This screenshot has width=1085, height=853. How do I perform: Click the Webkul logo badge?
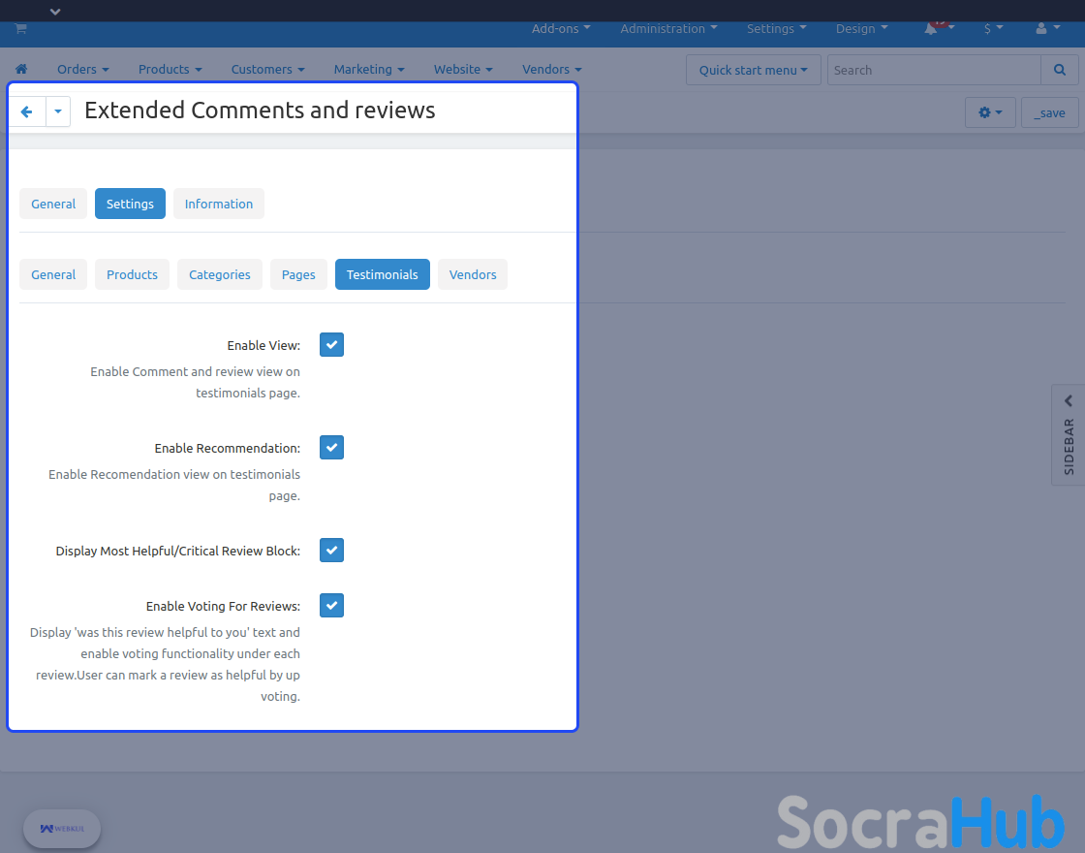pos(62,829)
